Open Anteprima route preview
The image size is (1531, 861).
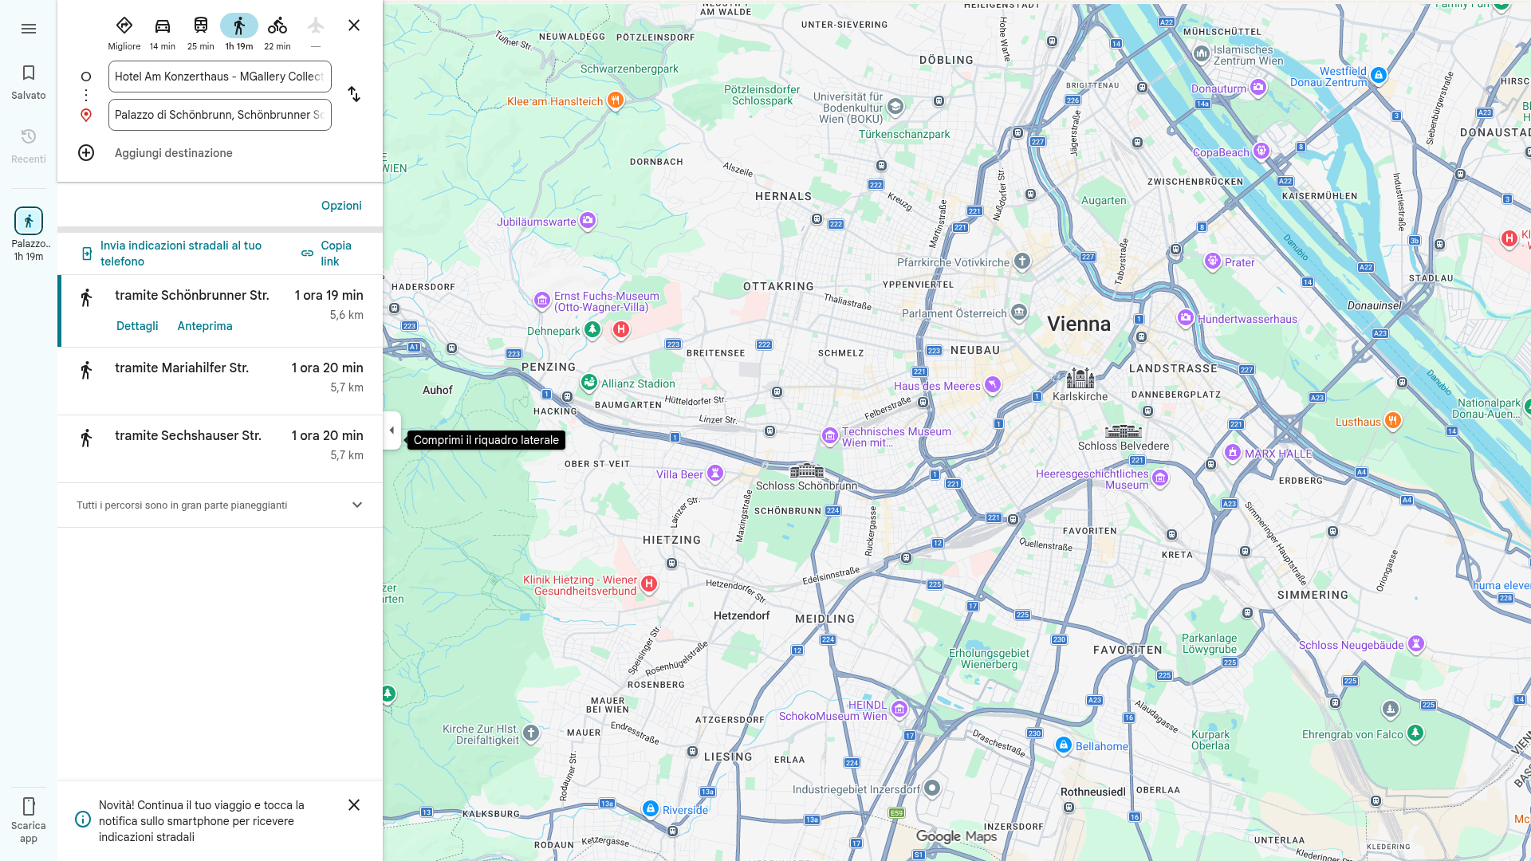(205, 326)
